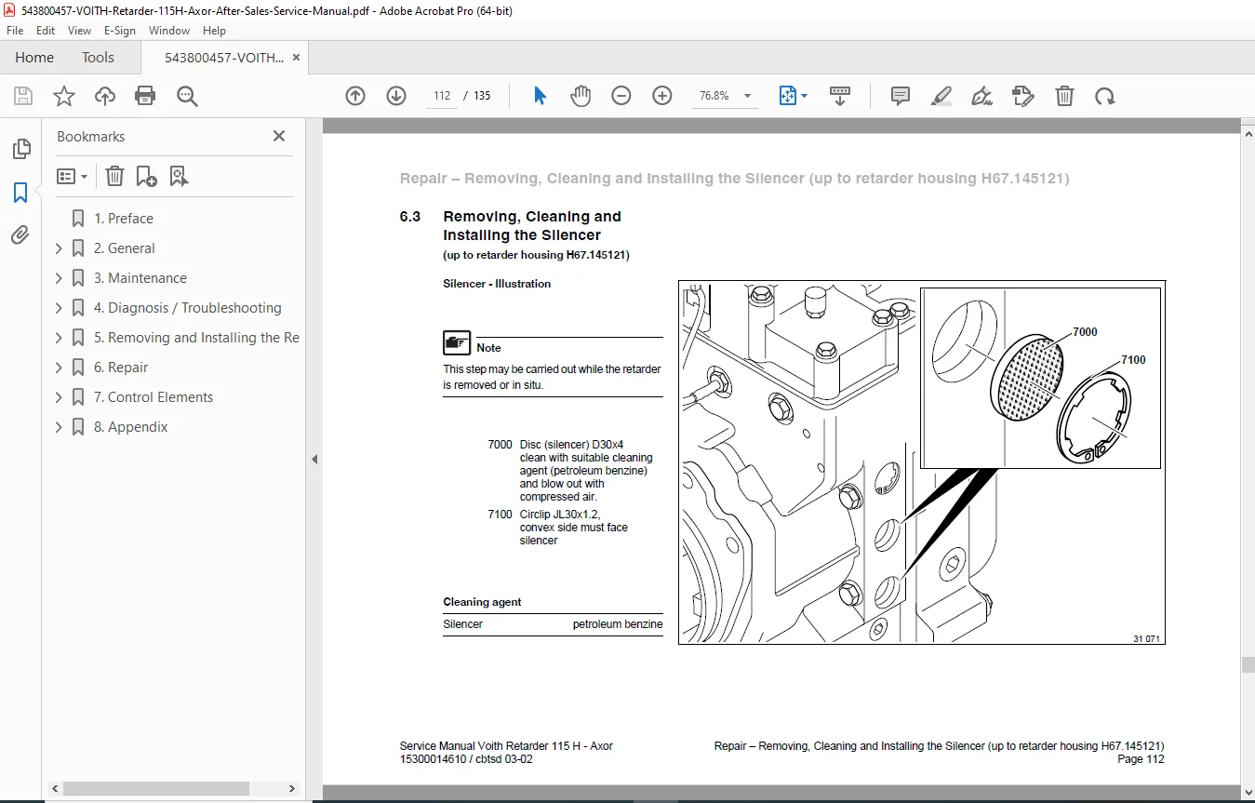1255x803 pixels.
Task: Activate the Hand pan tool
Action: pyautogui.click(x=581, y=96)
